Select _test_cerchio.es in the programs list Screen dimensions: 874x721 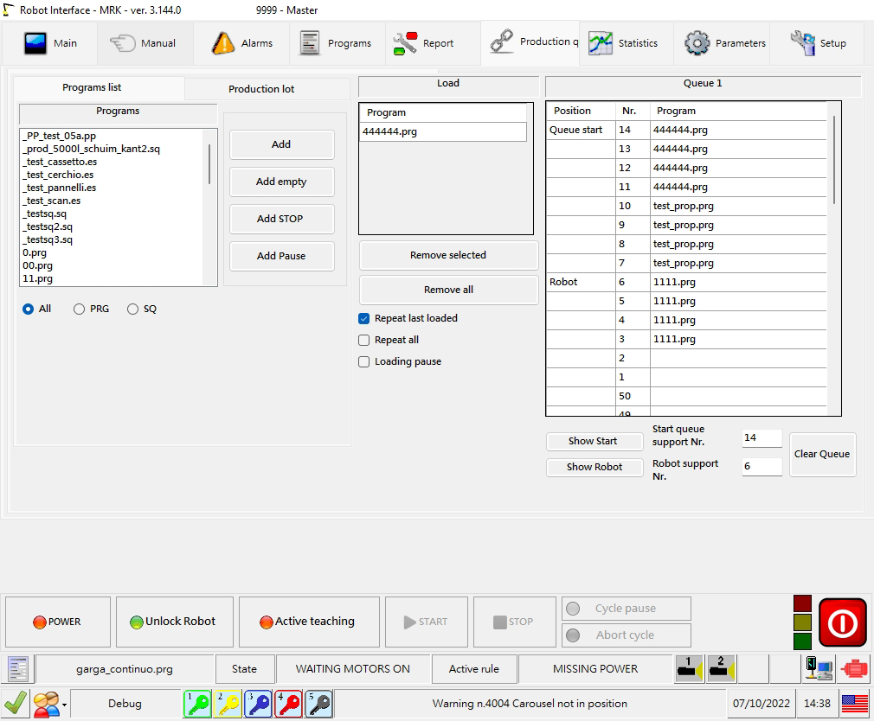point(60,175)
